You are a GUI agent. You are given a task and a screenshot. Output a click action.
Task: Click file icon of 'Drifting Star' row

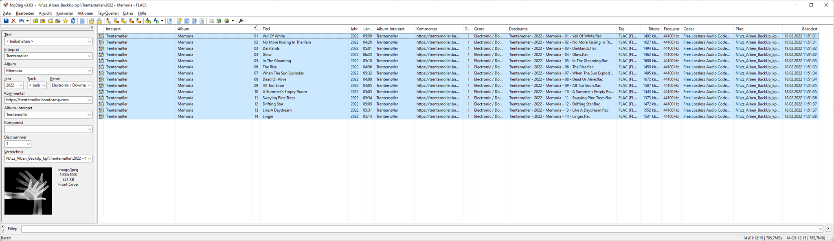point(101,104)
